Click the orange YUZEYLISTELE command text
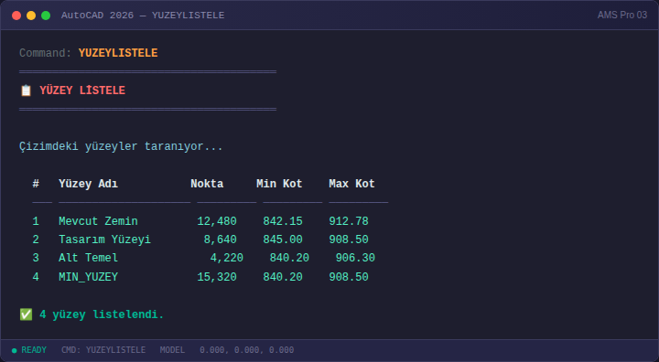This screenshot has width=659, height=362. (x=118, y=53)
